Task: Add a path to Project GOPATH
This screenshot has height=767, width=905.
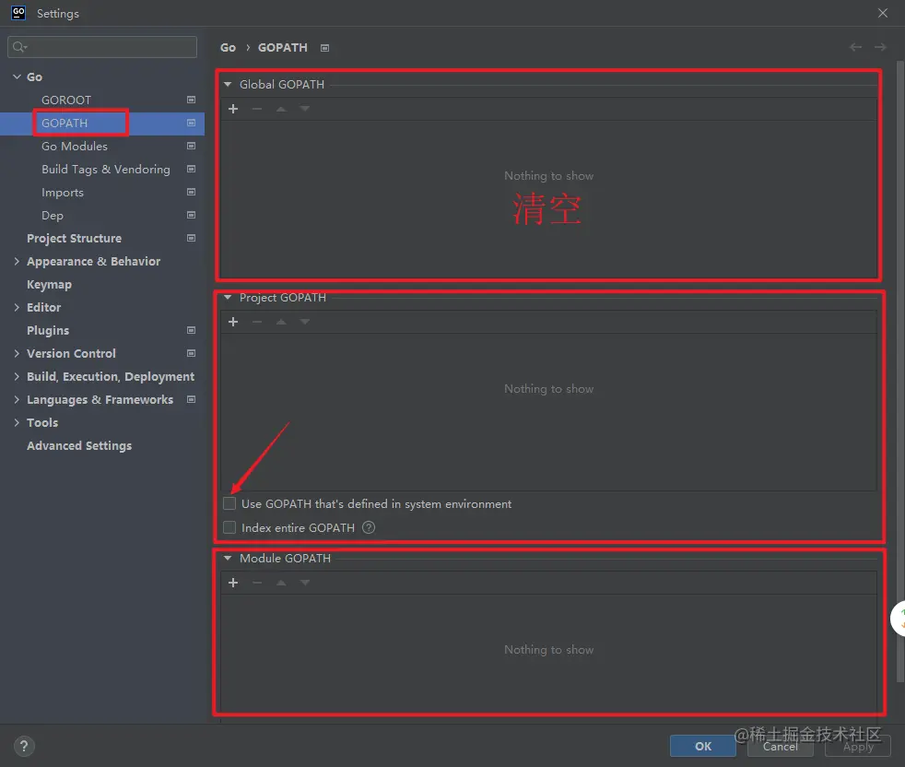Action: [x=233, y=322]
